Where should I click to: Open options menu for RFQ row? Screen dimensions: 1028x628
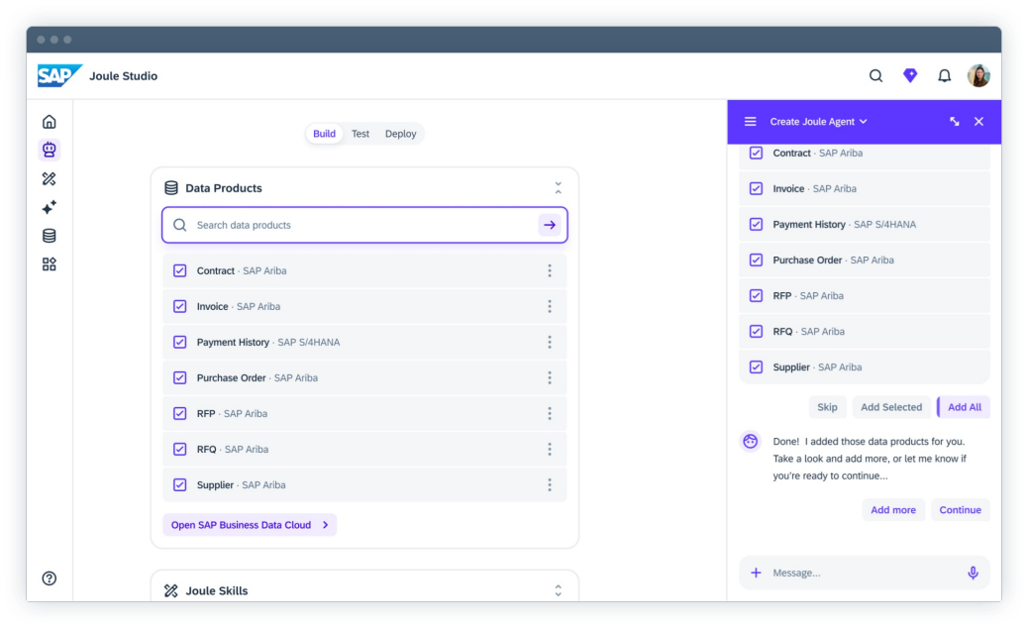[550, 449]
